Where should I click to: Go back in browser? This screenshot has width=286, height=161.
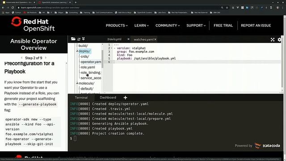[x=3, y=8]
